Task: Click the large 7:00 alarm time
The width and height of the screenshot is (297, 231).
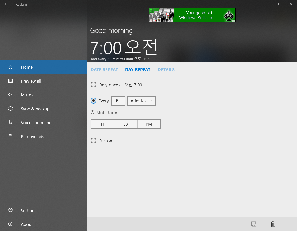Action: tap(123, 47)
